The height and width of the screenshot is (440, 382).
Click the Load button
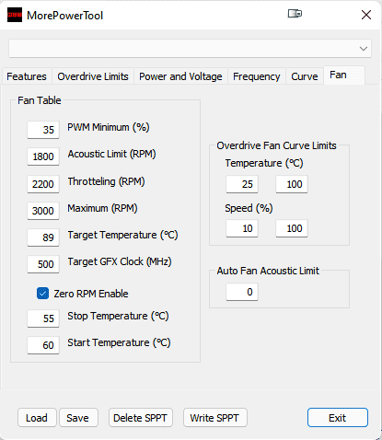37,418
